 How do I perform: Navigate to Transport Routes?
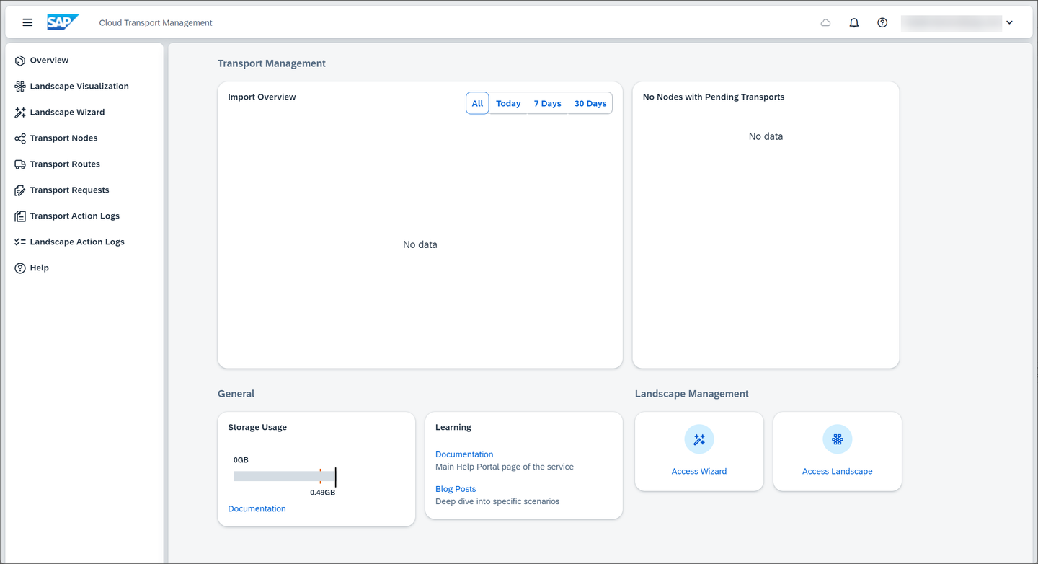click(65, 164)
